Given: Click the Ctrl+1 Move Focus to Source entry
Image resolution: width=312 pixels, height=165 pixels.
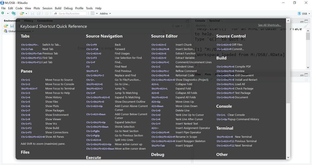Looking at the screenshot, I should pos(47,80).
